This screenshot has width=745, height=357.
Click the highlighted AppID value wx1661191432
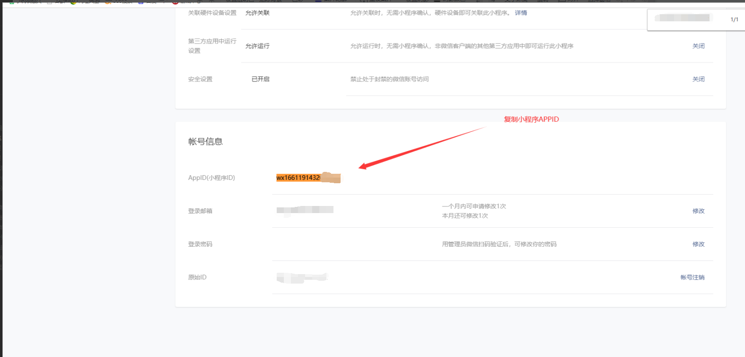tap(299, 178)
